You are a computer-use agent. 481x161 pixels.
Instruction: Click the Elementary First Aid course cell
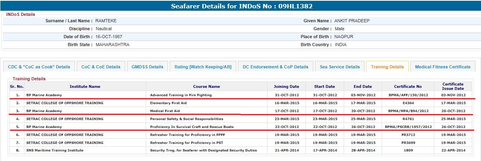[168, 103]
